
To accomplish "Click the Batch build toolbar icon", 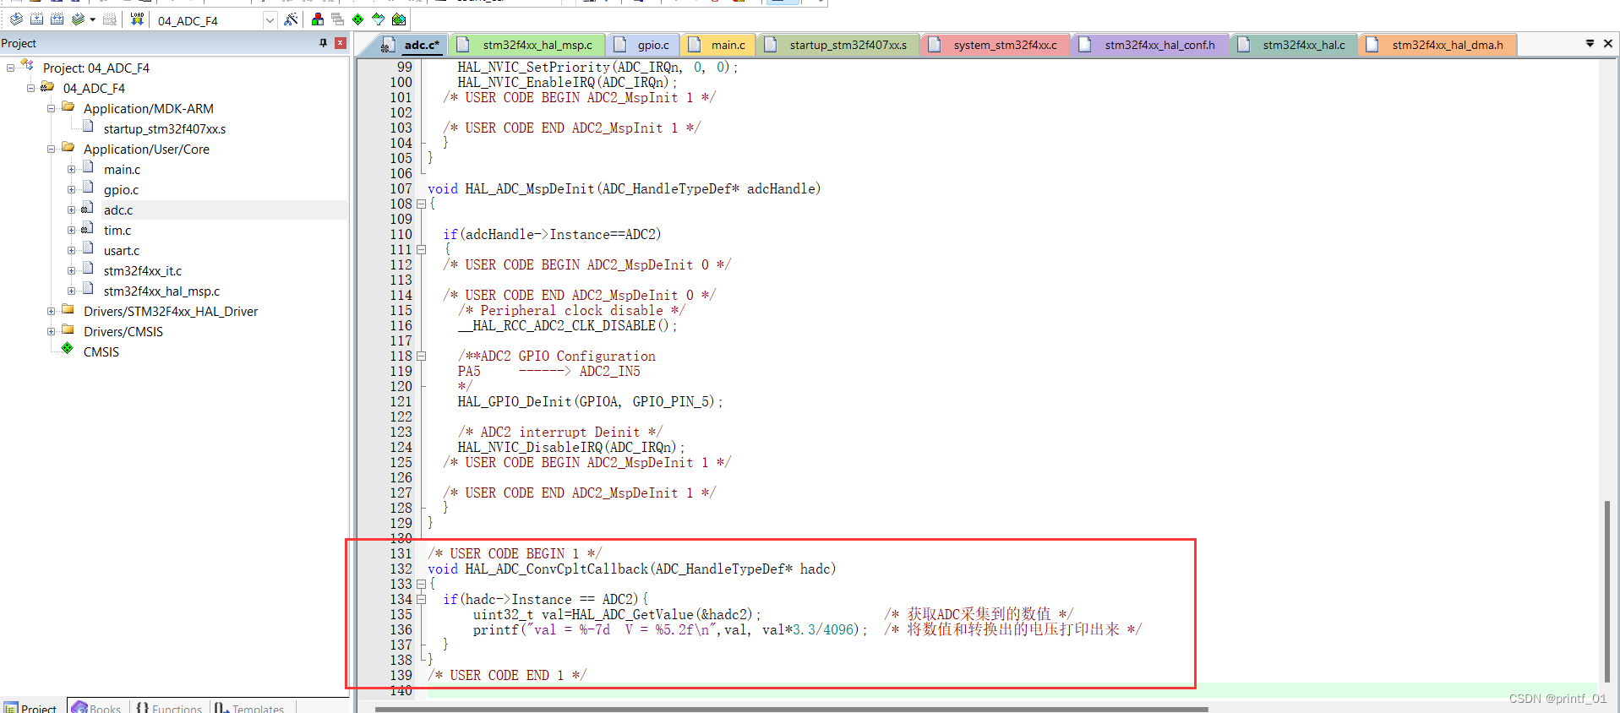I will [78, 19].
